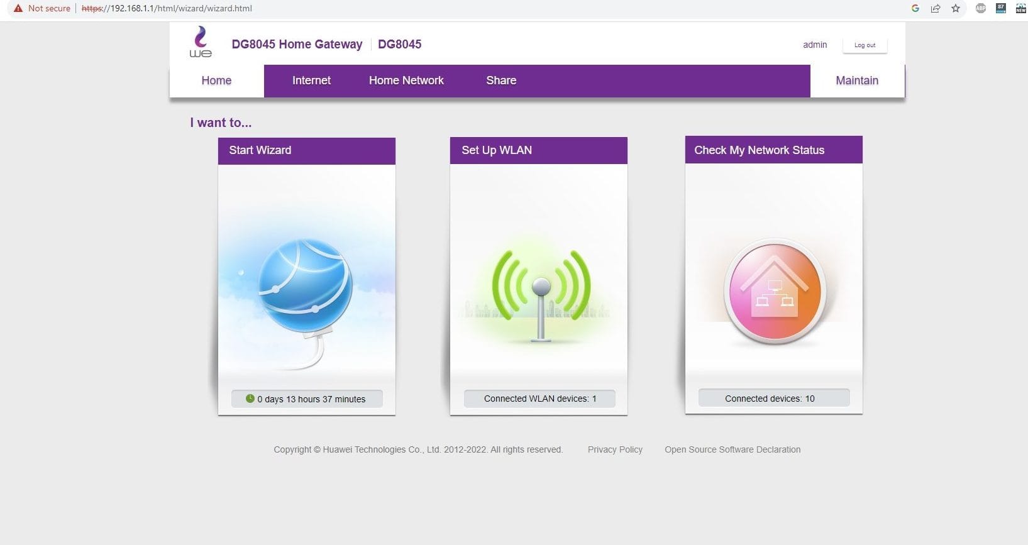Image resolution: width=1028 pixels, height=545 pixels.
Task: Click the pink house network status icon
Action: click(x=775, y=291)
